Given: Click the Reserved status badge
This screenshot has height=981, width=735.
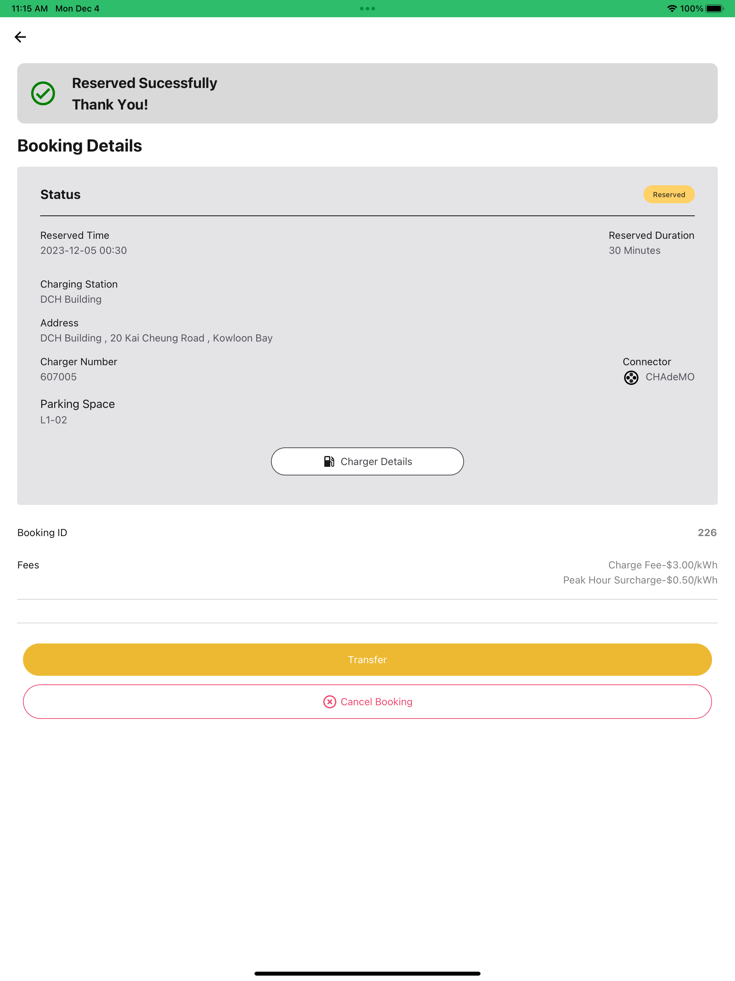Looking at the screenshot, I should coord(669,194).
